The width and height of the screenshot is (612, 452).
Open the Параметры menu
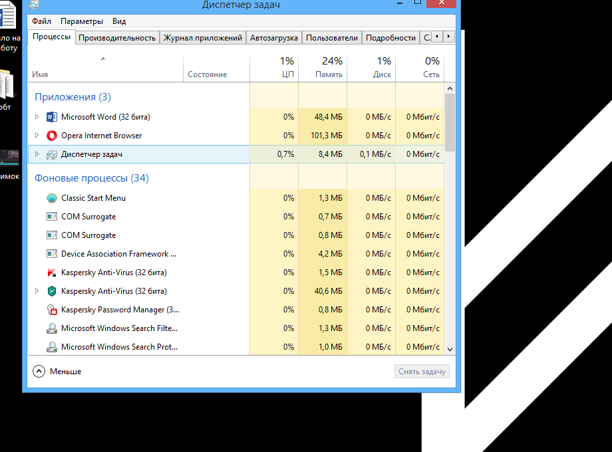click(x=82, y=21)
